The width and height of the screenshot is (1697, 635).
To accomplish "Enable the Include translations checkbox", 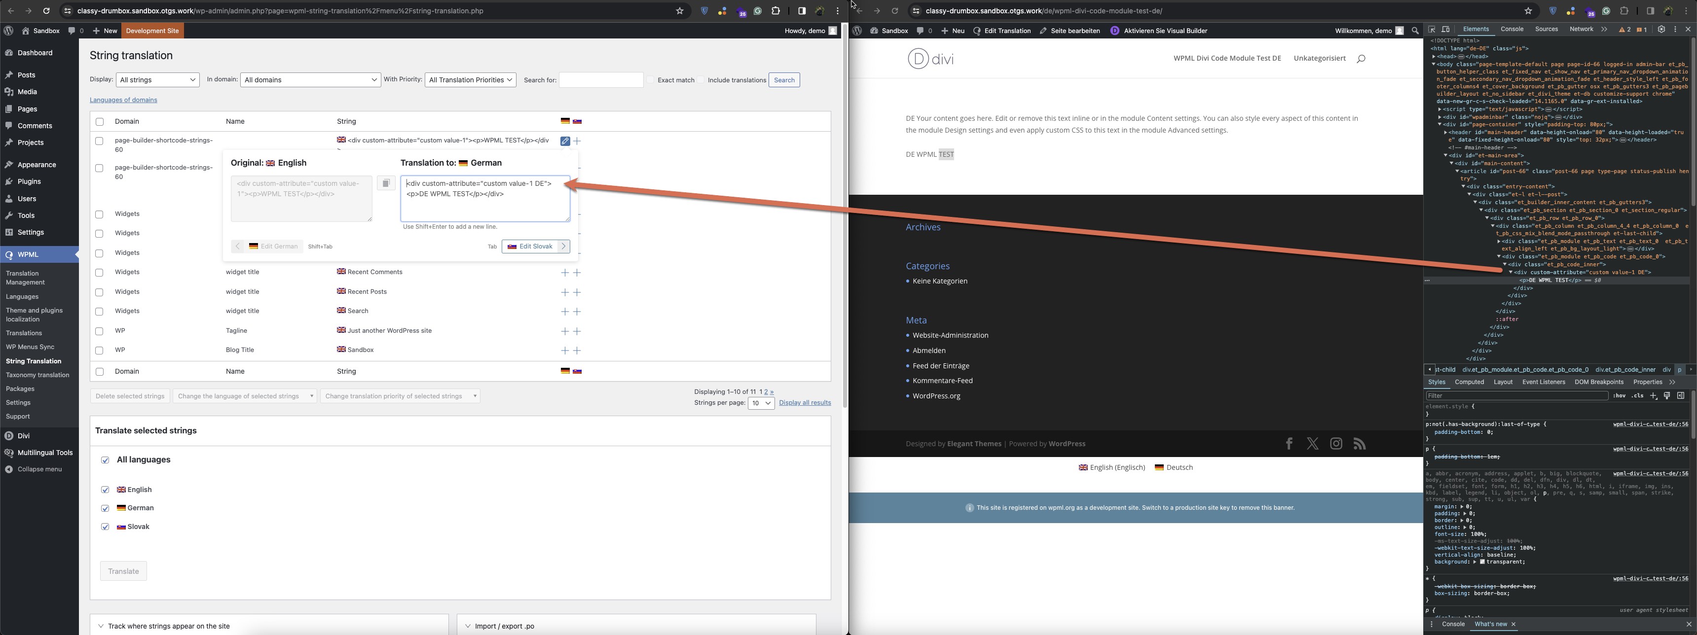I will click(x=701, y=80).
